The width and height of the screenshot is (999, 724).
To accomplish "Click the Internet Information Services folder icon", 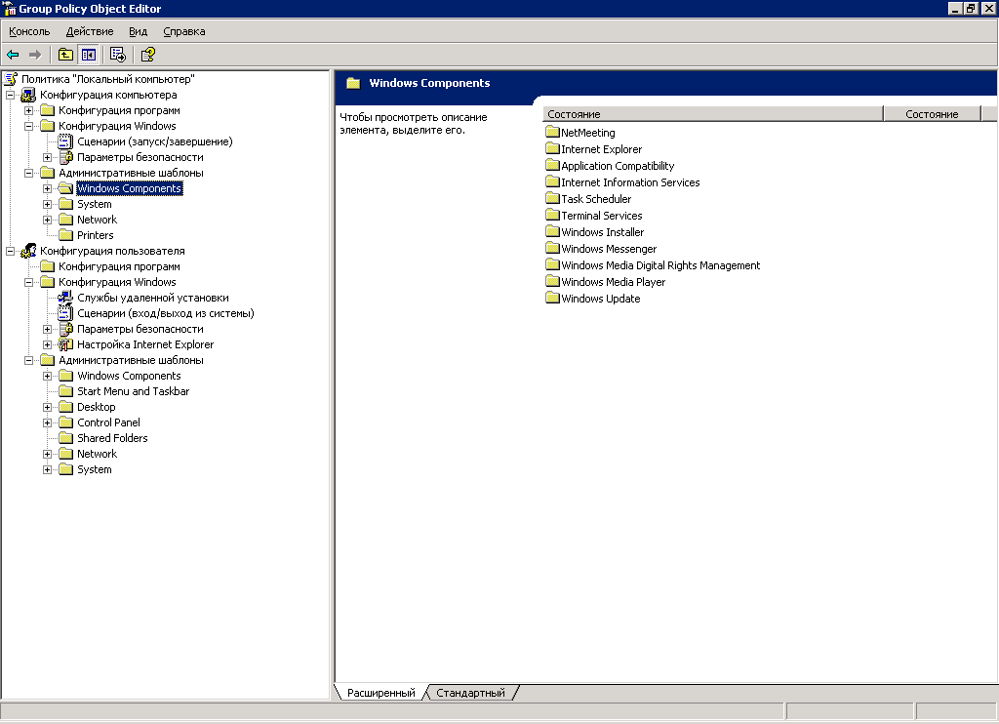I will [x=552, y=181].
